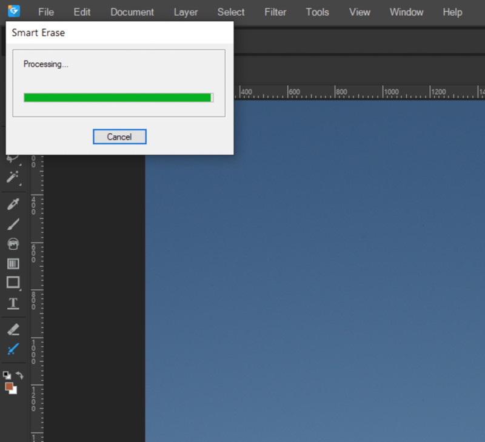Click the application logo icon
Screen dimensions: 485x442
[x=13, y=11]
